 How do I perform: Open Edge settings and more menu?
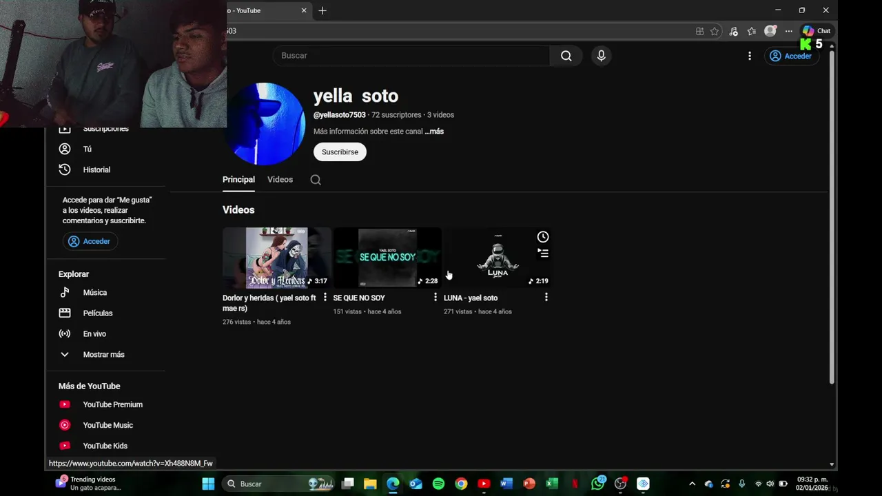tap(788, 31)
